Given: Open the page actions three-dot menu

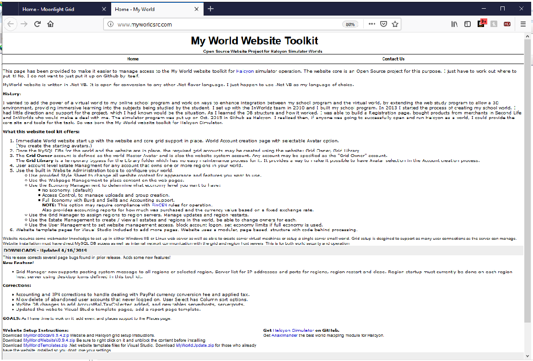Looking at the screenshot, I should (371, 24).
